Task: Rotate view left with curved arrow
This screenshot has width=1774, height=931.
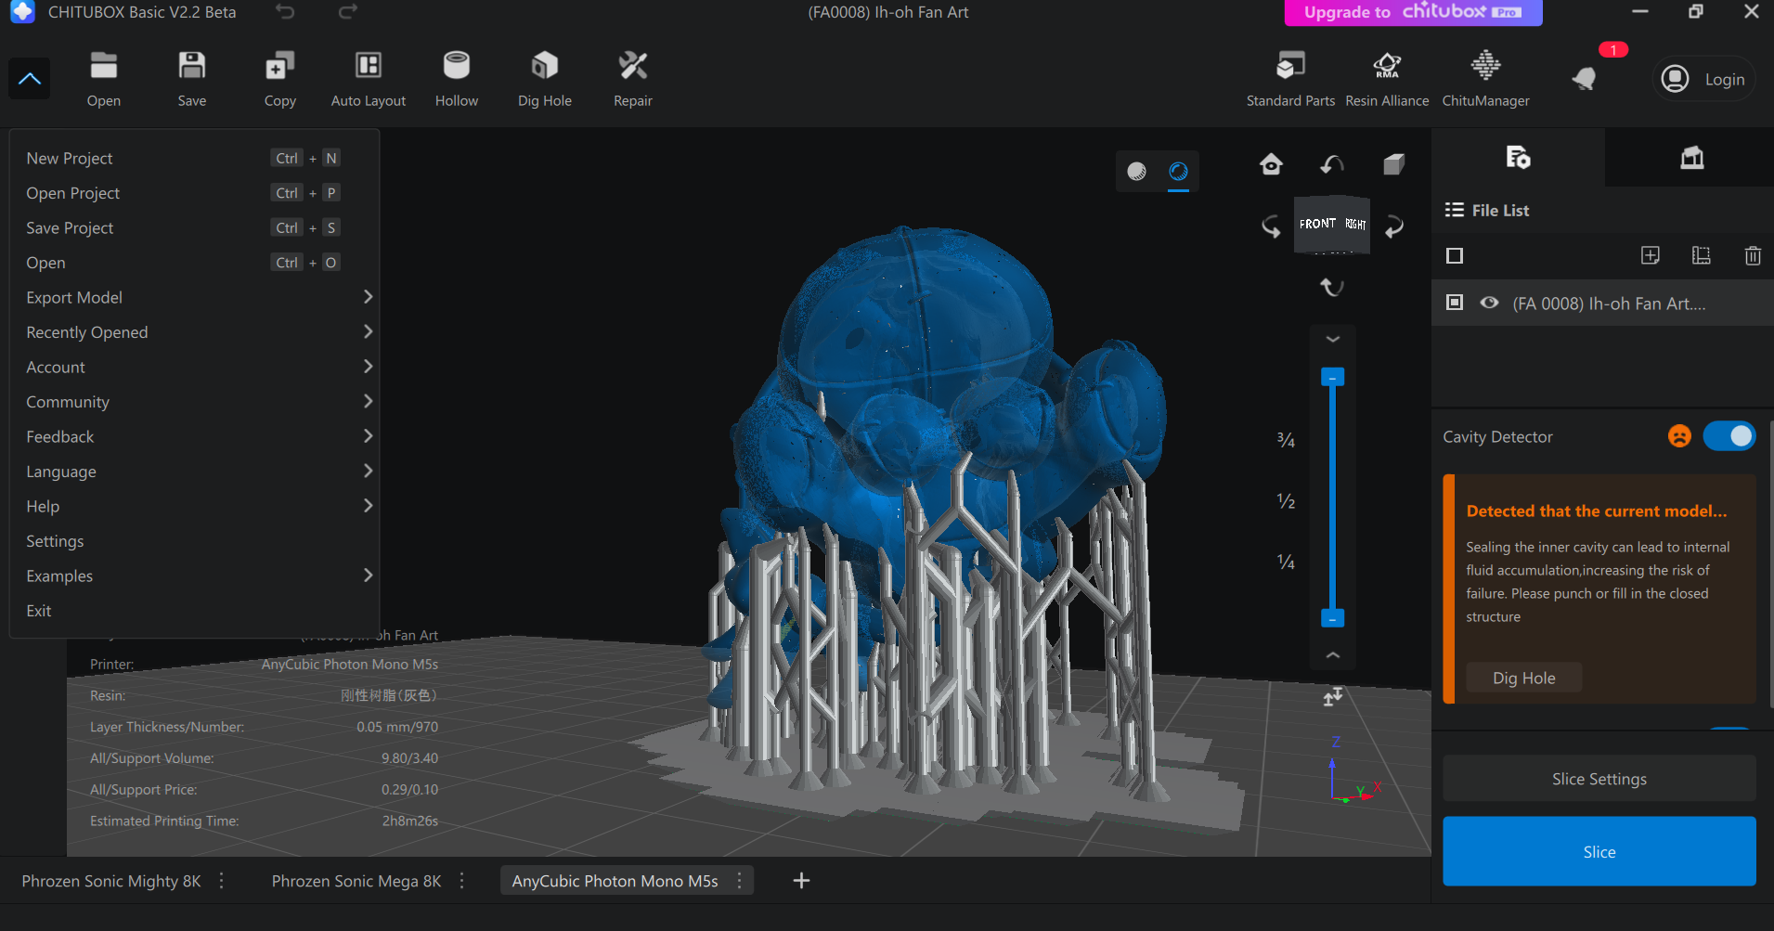Action: point(1271,226)
